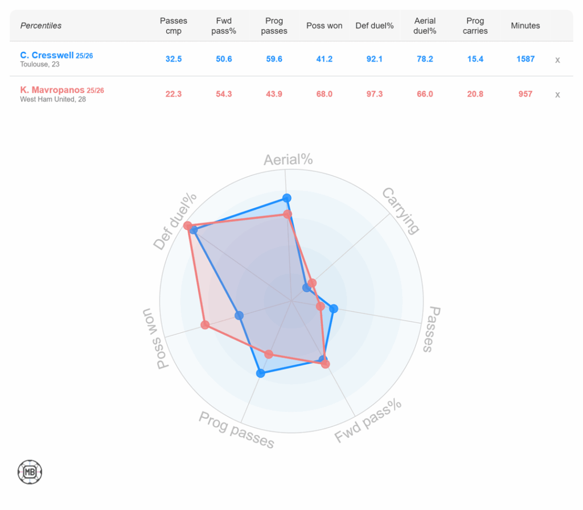Remove C. Cresswell row with x
The height and width of the screenshot is (510, 583).
pos(557,60)
